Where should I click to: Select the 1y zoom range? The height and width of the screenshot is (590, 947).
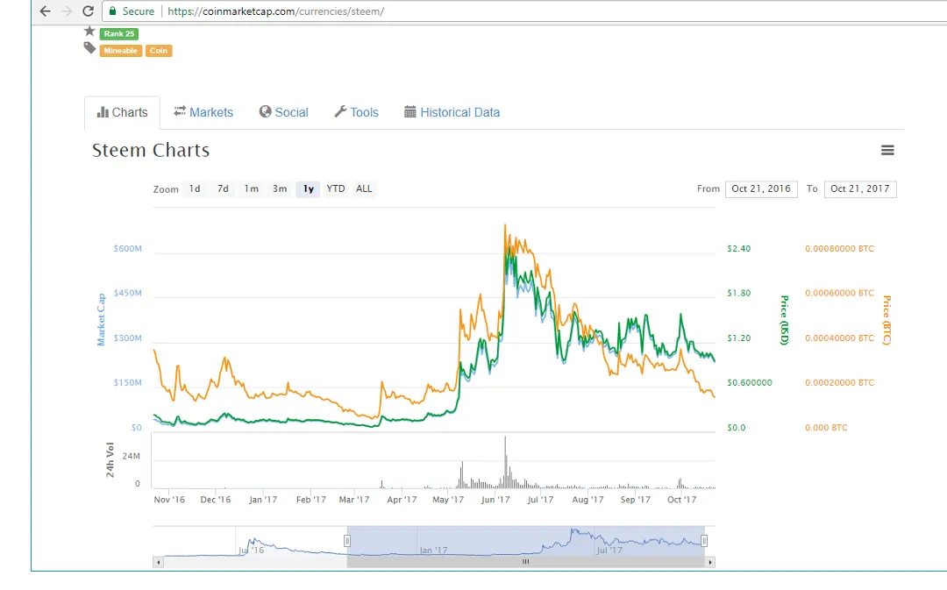(308, 189)
